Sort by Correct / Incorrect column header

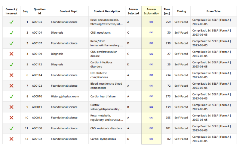(x=11, y=11)
